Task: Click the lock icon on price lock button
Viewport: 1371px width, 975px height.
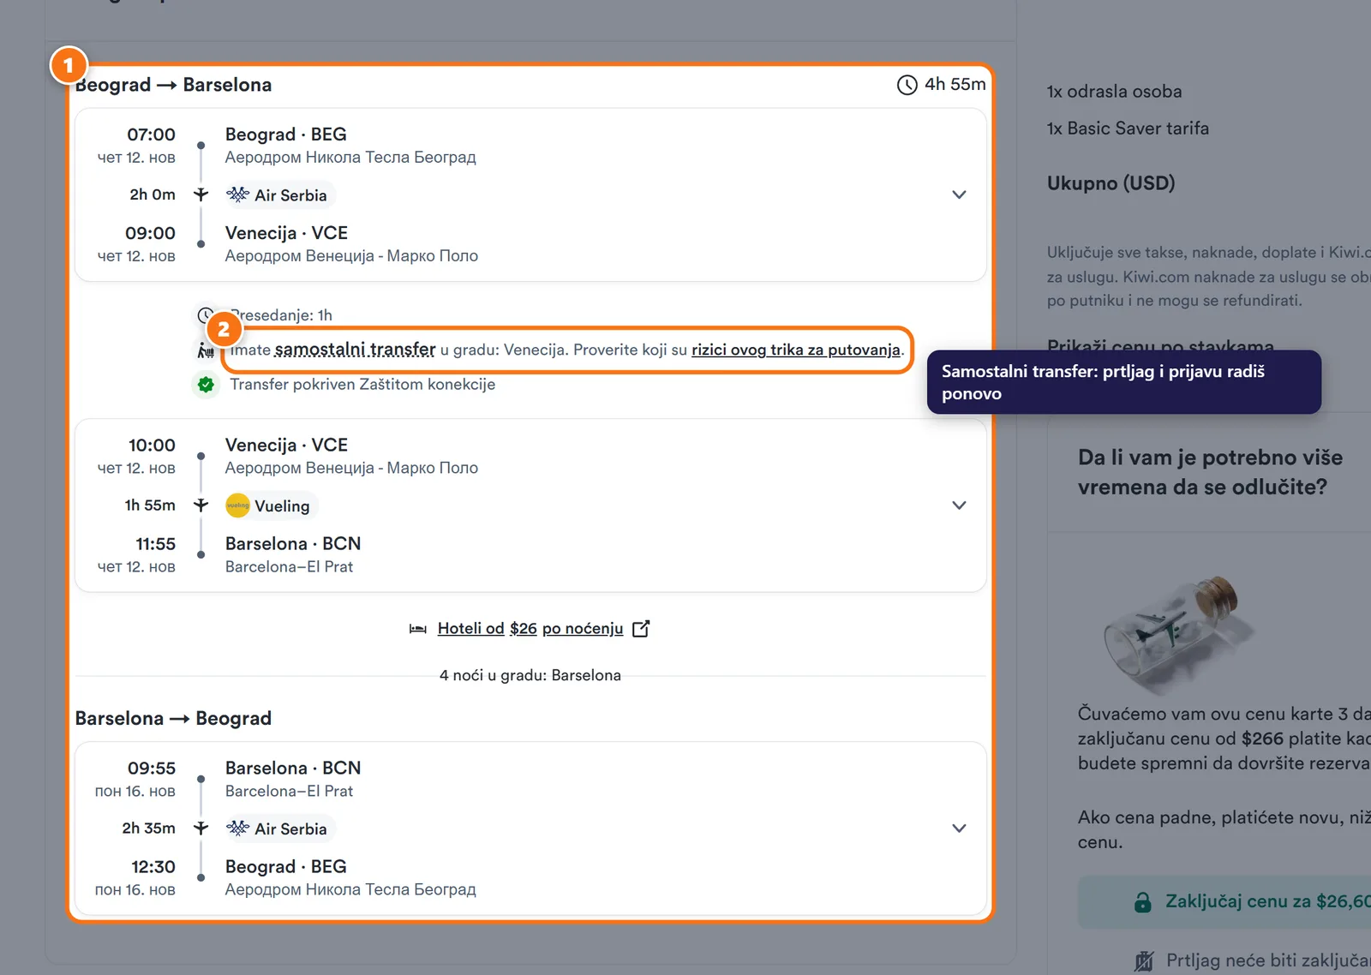Action: (x=1143, y=902)
